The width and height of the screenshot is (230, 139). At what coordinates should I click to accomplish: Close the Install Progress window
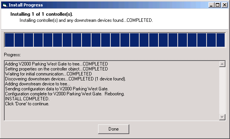pyautogui.click(x=225, y=5)
